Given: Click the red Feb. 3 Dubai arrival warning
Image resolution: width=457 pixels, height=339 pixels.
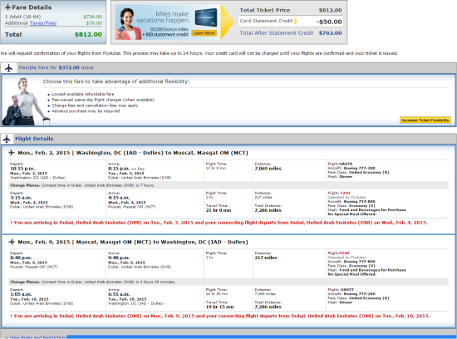Looking at the screenshot, I should (x=219, y=223).
